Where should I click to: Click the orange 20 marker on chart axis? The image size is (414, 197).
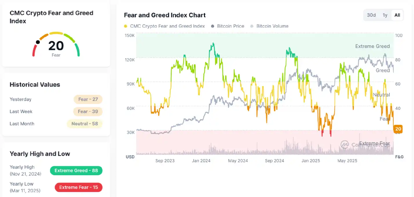(398, 129)
